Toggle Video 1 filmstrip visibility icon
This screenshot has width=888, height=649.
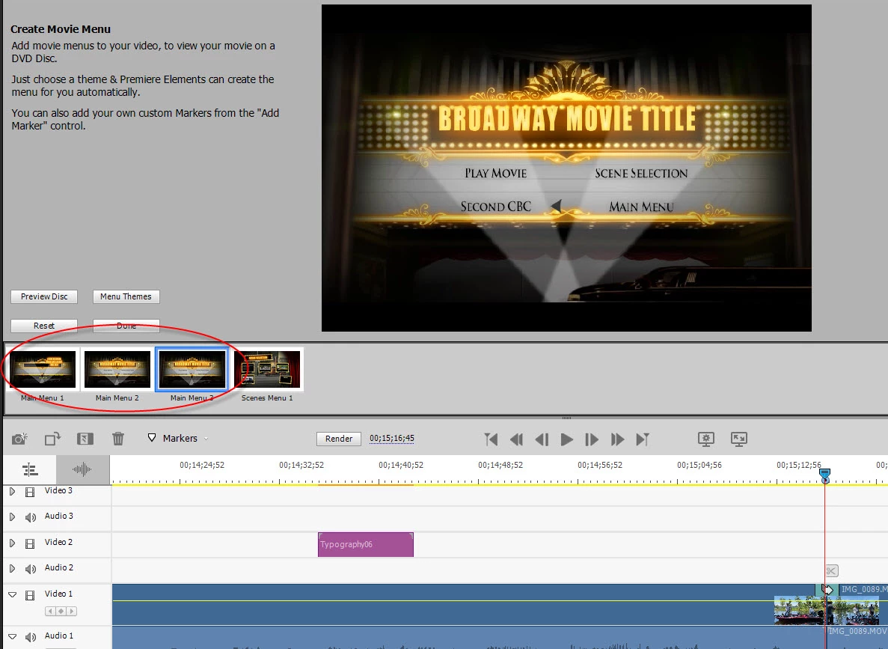[30, 595]
